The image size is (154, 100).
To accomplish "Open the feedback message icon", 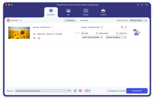I will click(x=147, y=5).
